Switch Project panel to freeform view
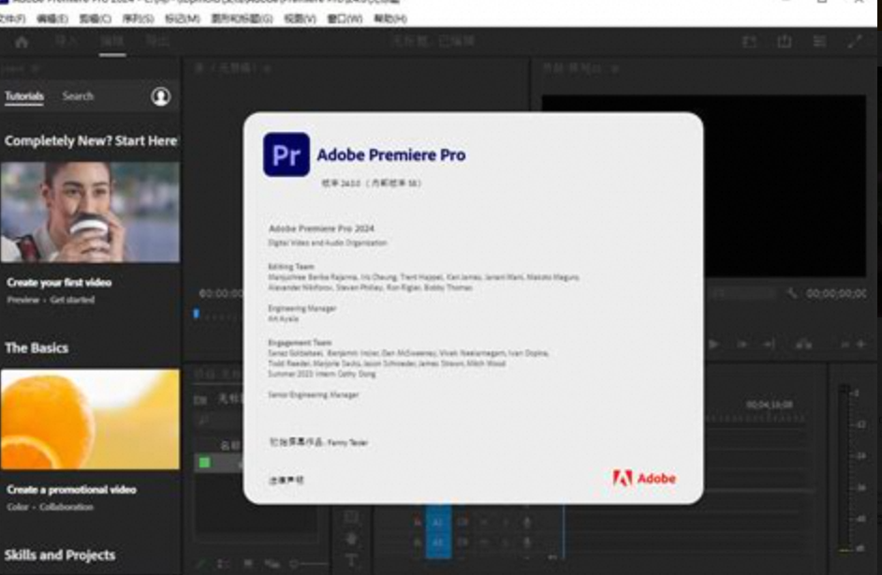 pos(272,563)
